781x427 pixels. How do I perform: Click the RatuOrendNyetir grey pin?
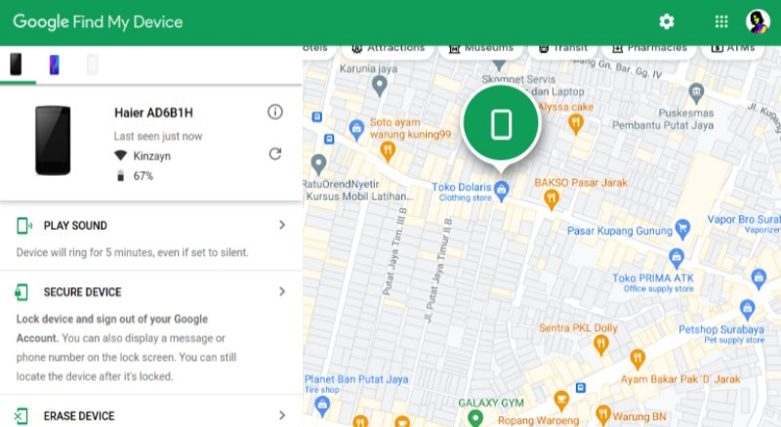319,164
